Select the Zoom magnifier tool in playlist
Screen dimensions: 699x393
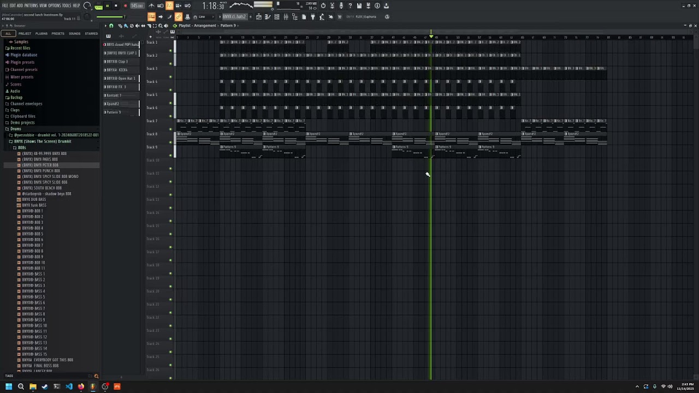[160, 26]
